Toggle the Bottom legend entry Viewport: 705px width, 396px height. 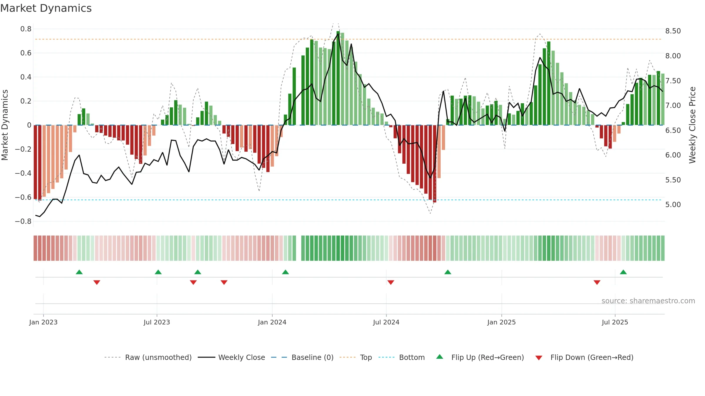402,357
